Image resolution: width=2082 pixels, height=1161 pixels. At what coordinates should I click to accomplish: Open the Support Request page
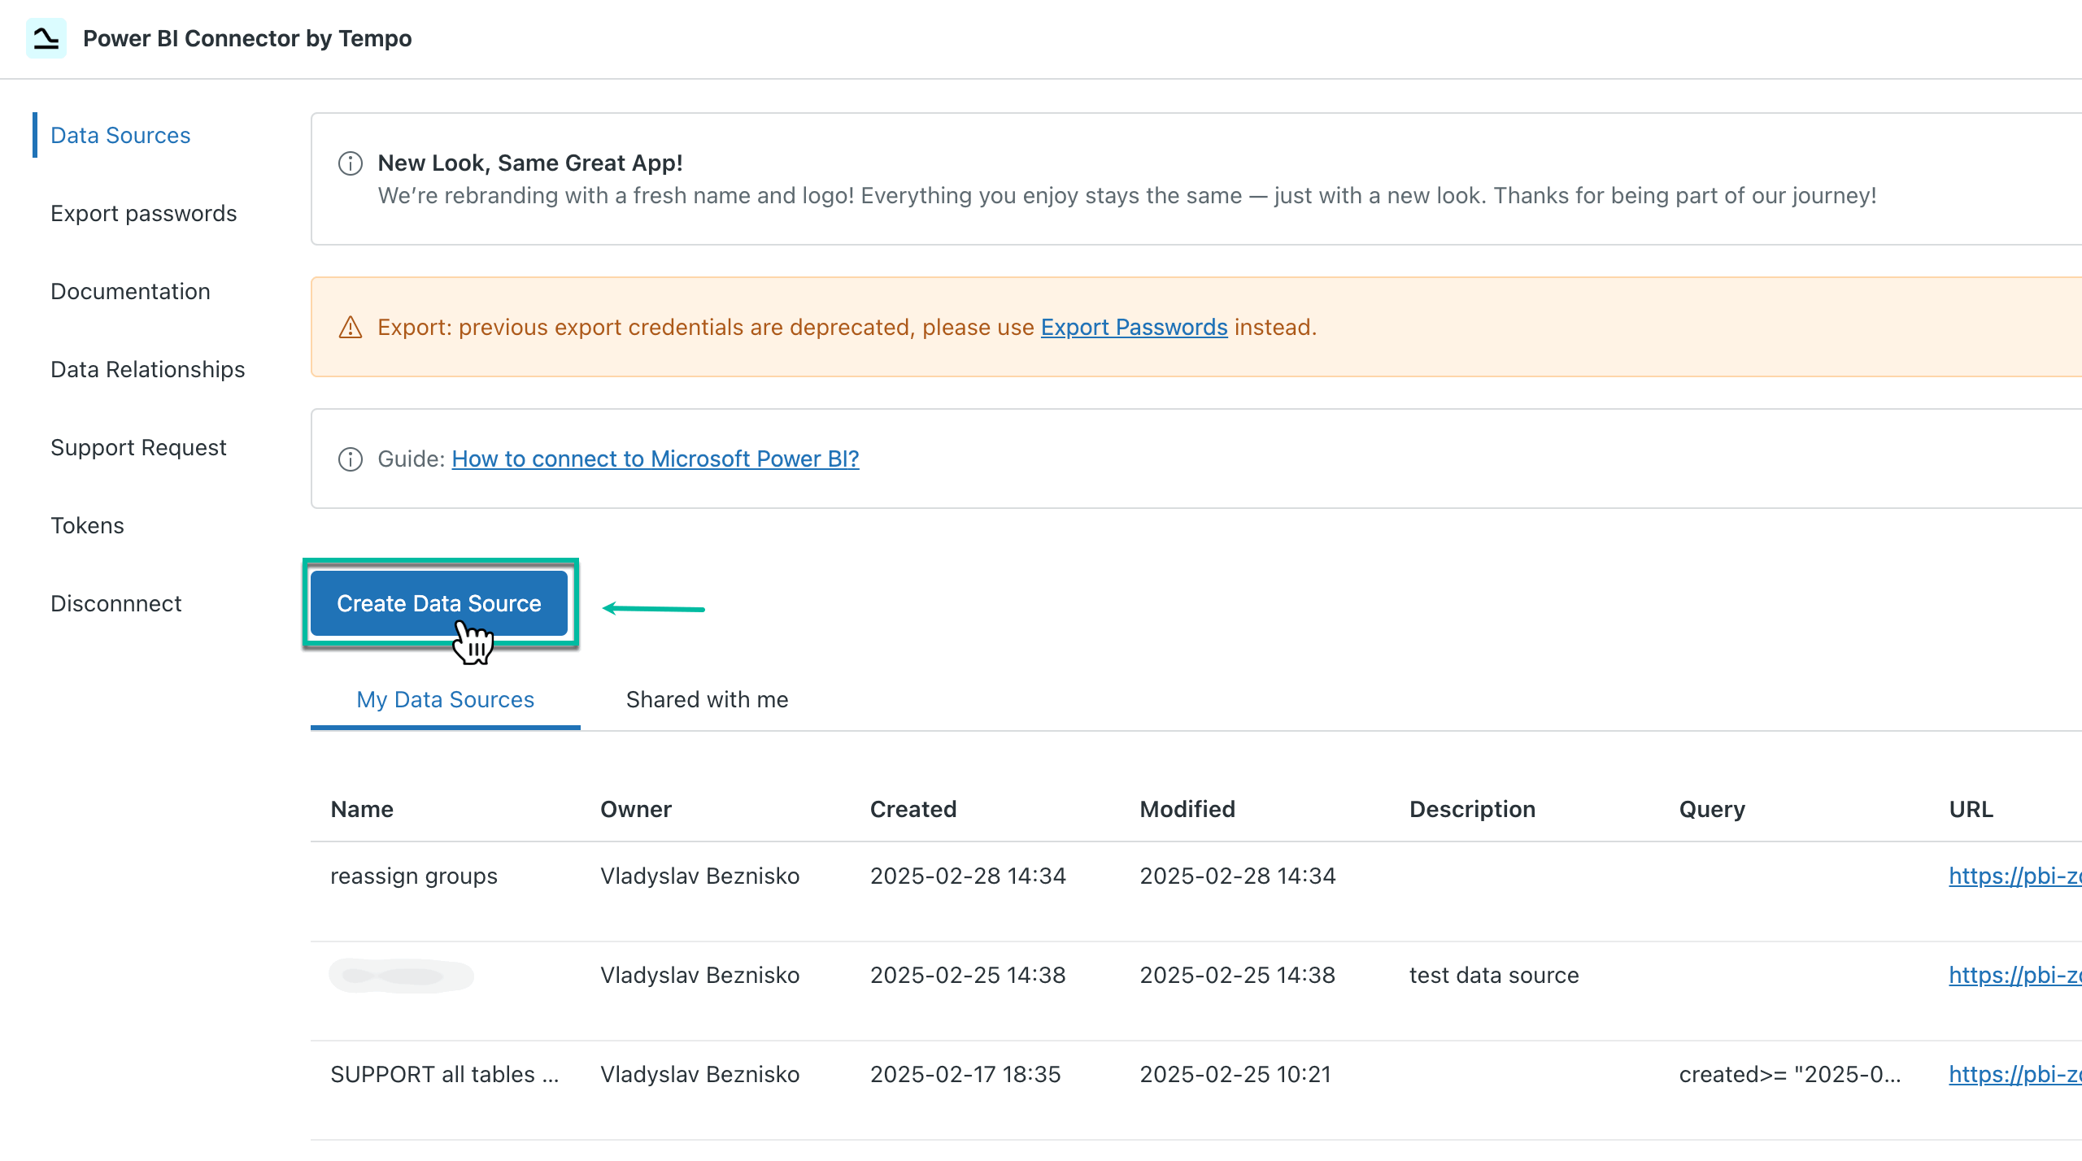[138, 447]
